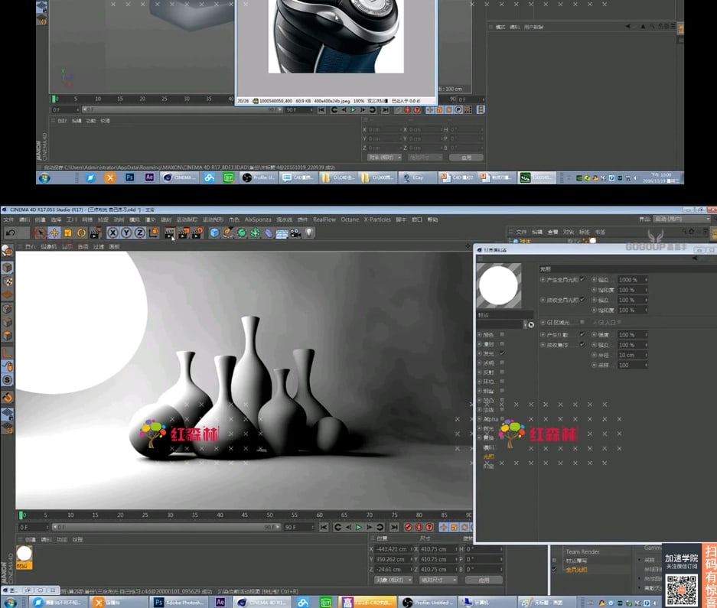The height and width of the screenshot is (608, 717).
Task: Click the stepper arrows on the 10 cm field
Action: [x=646, y=355]
